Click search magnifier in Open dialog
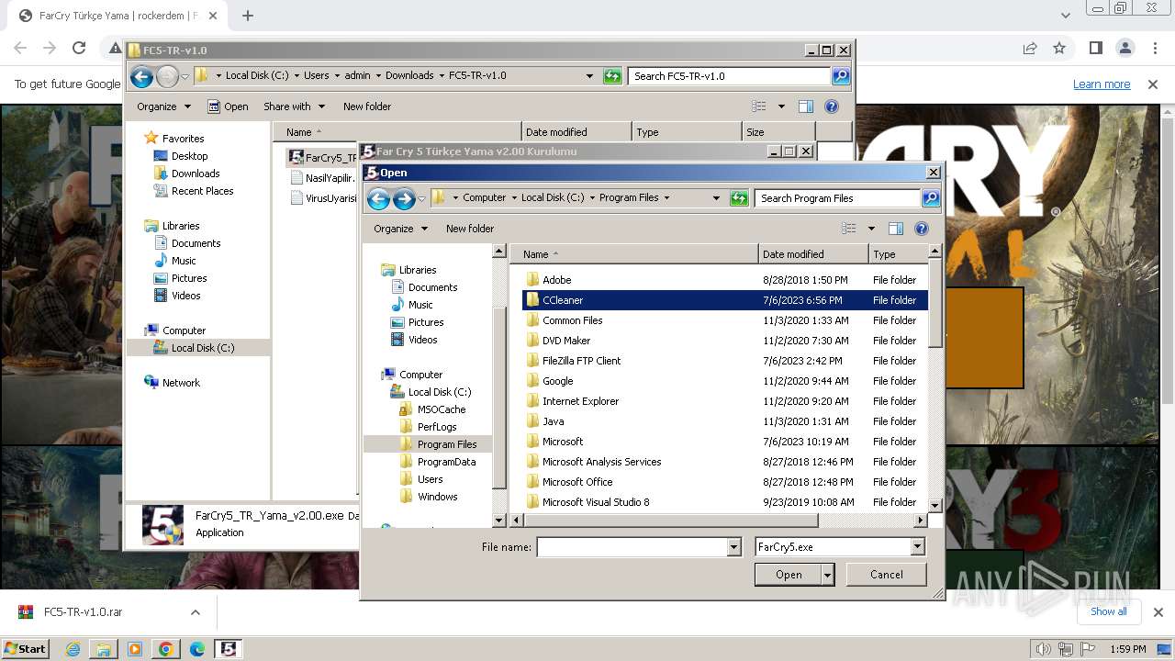Viewport: 1175px width, 661px height. tap(930, 198)
